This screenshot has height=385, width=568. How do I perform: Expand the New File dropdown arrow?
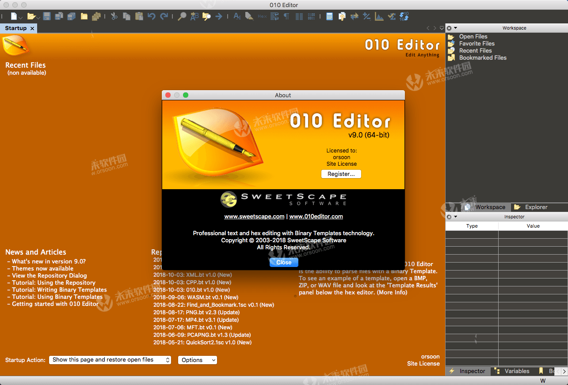[x=20, y=18]
